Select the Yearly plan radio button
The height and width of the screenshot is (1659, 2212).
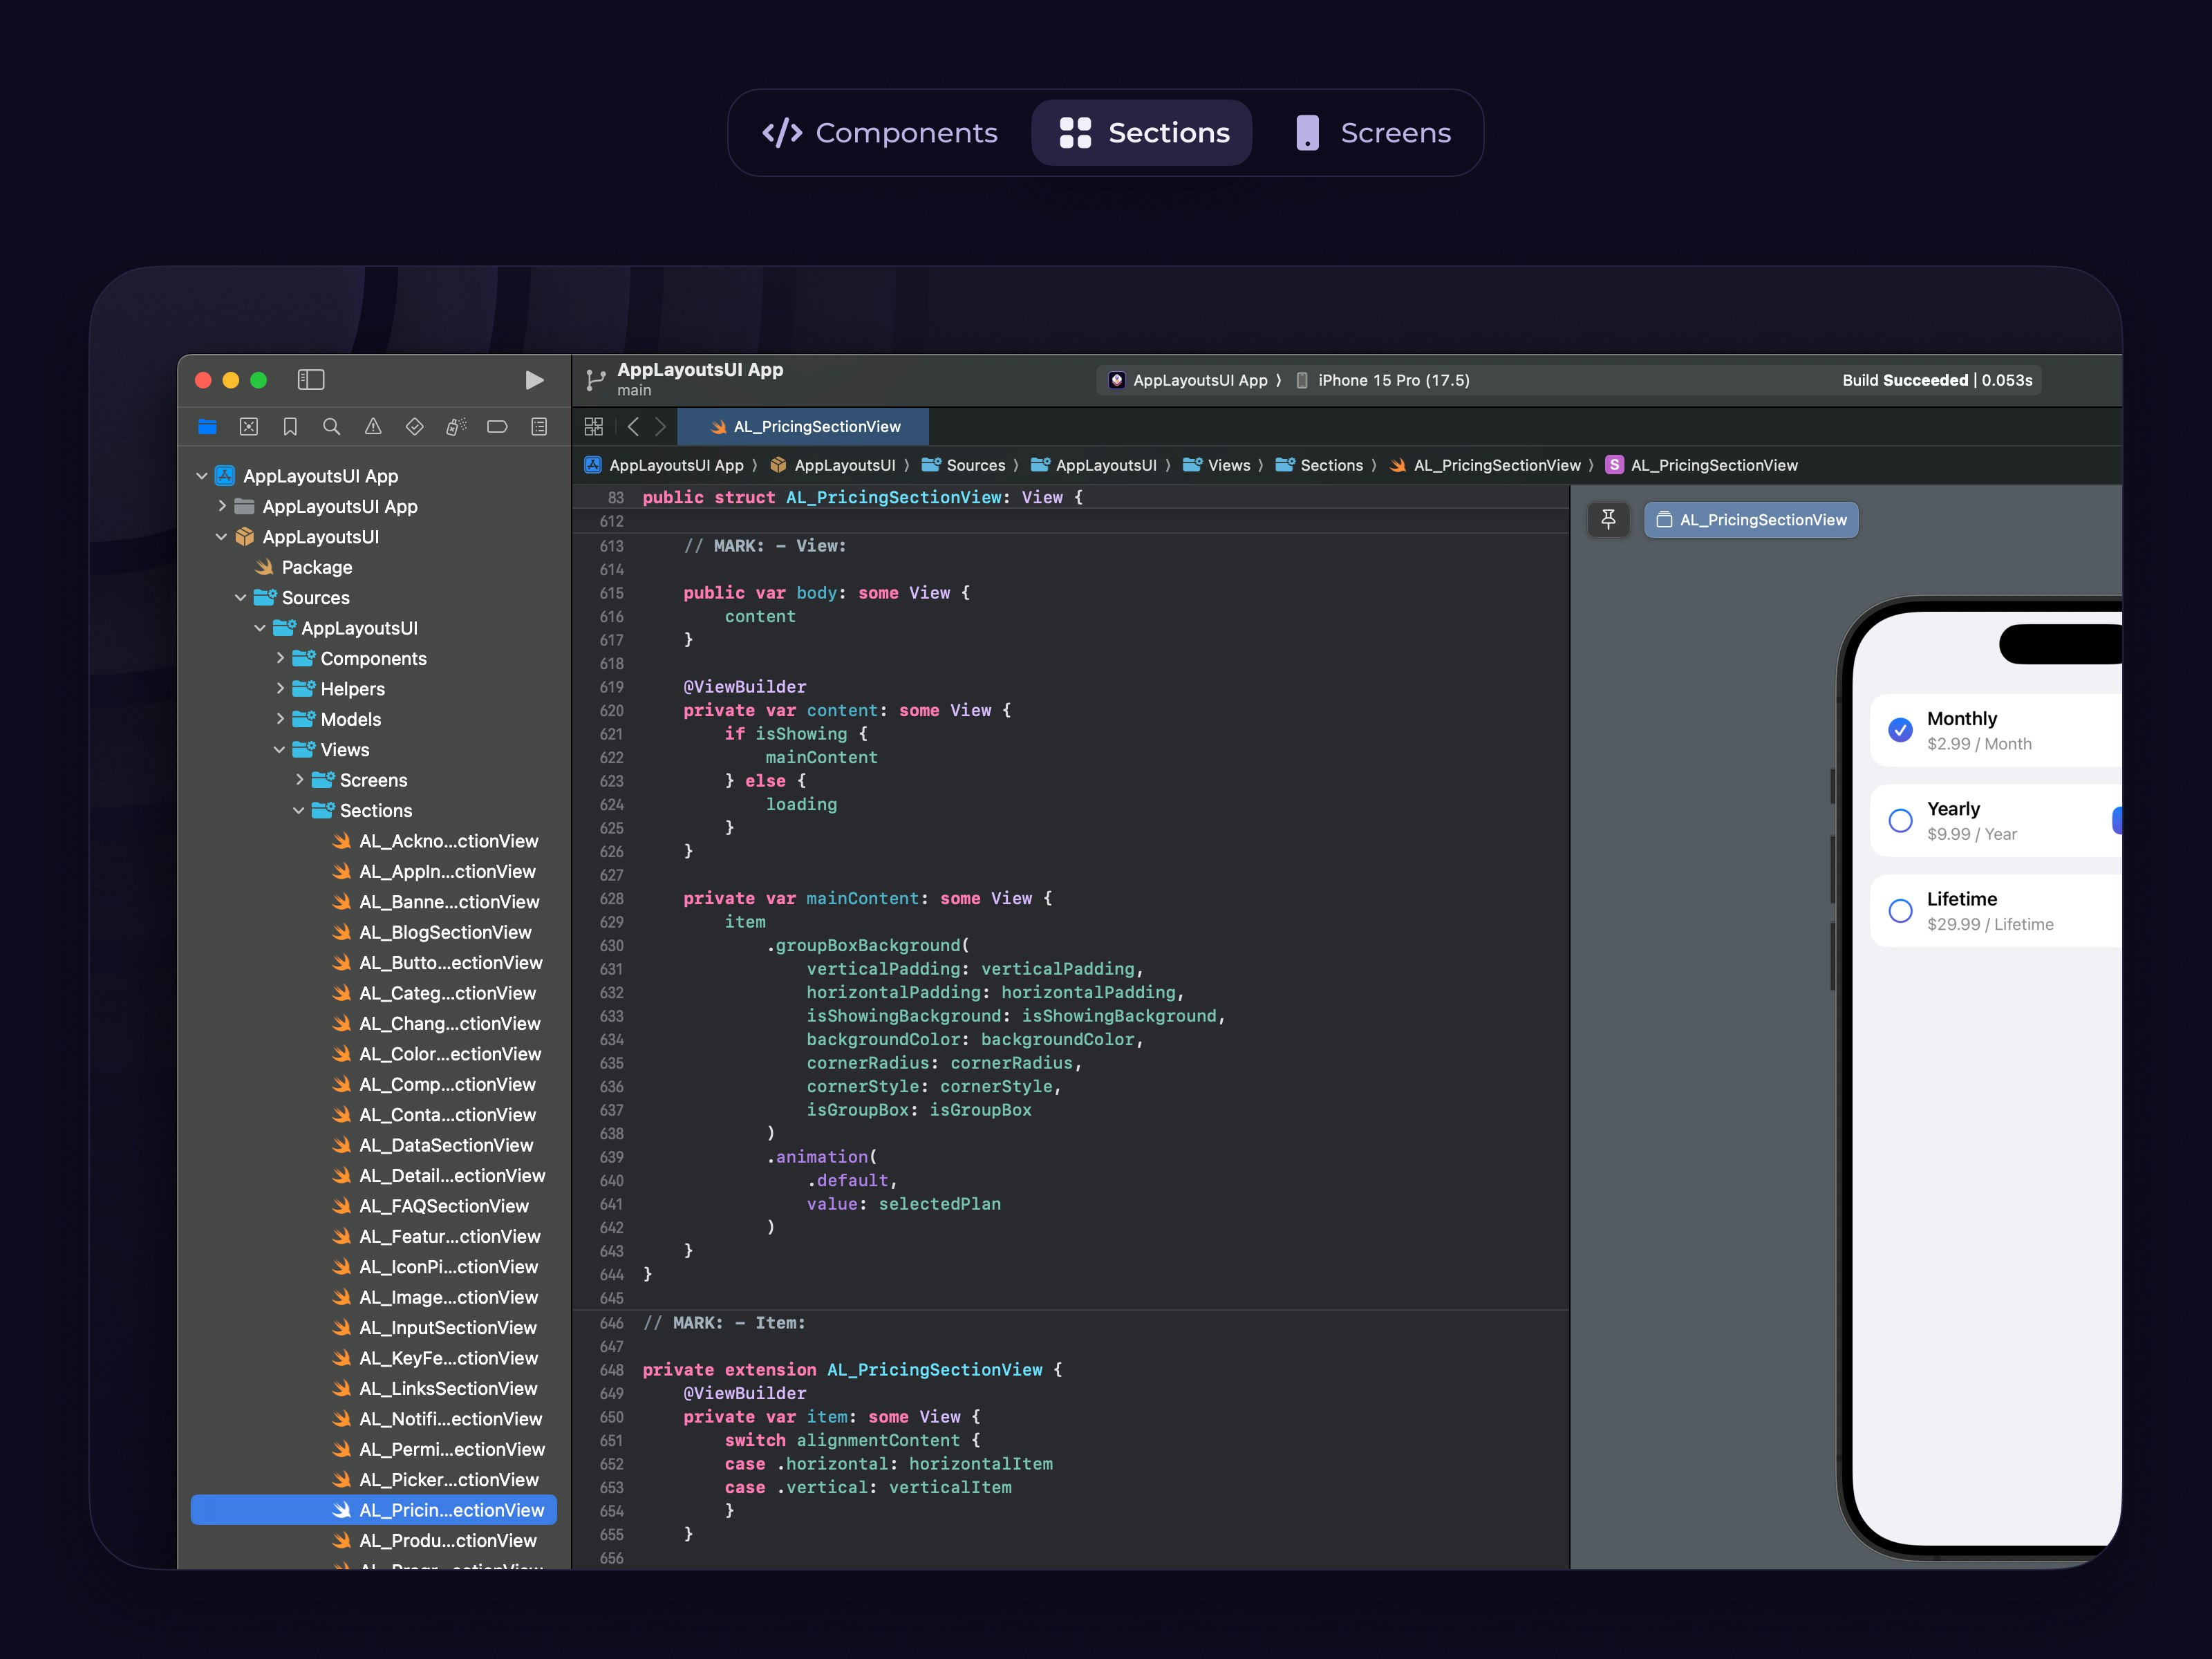[x=1900, y=821]
